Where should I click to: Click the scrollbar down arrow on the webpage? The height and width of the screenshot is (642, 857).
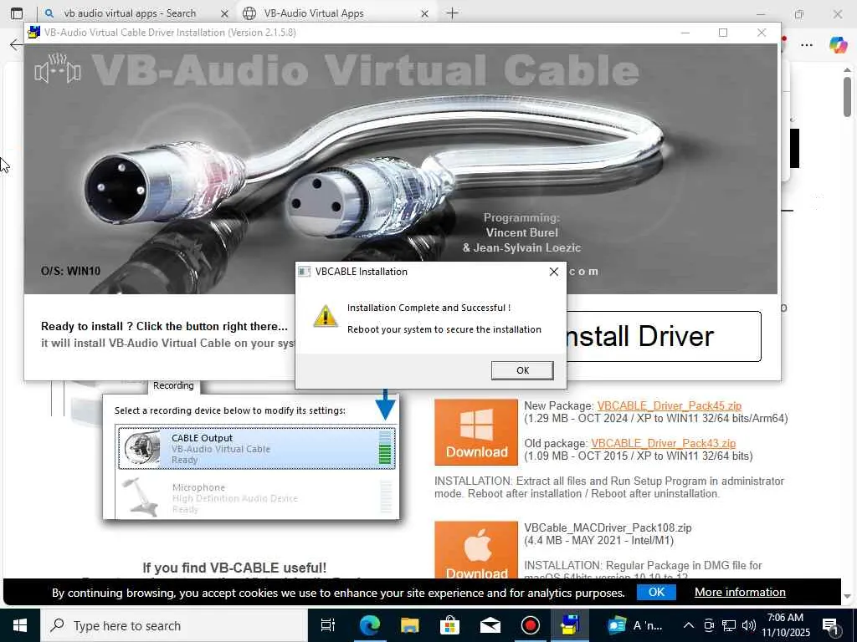[847, 597]
